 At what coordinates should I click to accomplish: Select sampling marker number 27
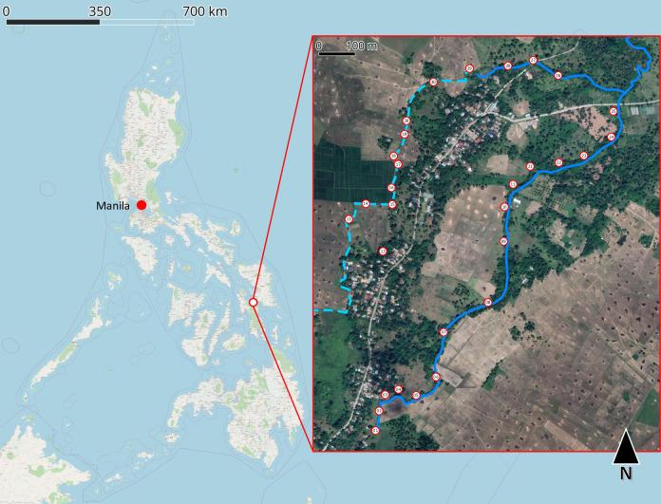tap(534, 60)
